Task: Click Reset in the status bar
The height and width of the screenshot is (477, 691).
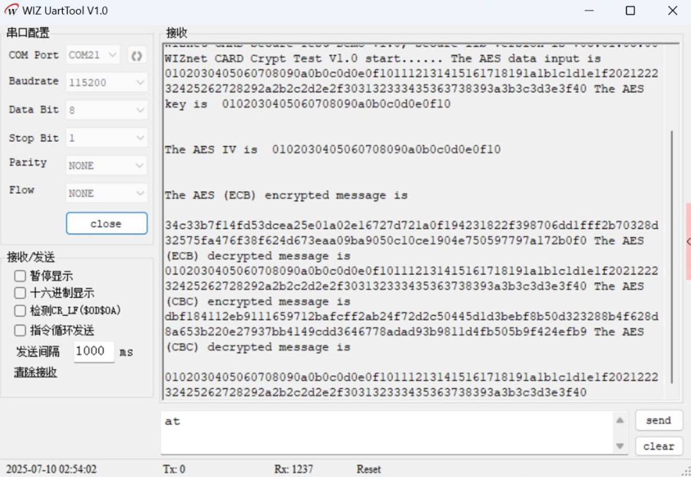Action: pyautogui.click(x=368, y=469)
